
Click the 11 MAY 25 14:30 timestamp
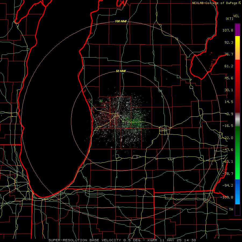[x=178, y=240]
